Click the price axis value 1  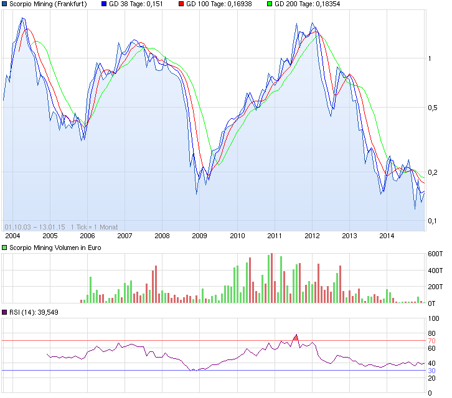[x=430, y=58]
